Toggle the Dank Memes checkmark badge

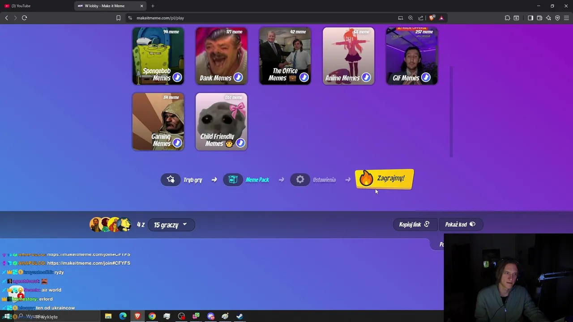tap(238, 77)
